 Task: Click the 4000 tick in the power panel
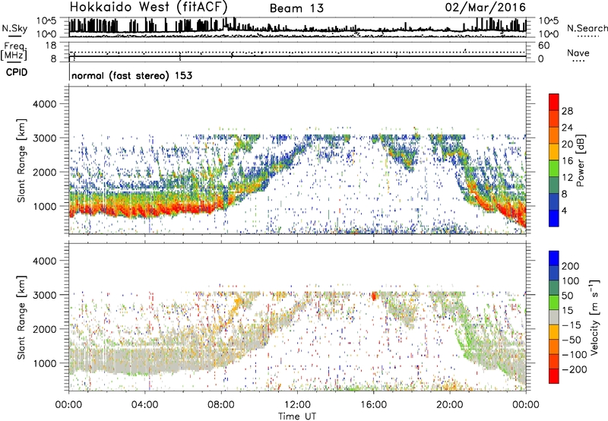point(44,104)
